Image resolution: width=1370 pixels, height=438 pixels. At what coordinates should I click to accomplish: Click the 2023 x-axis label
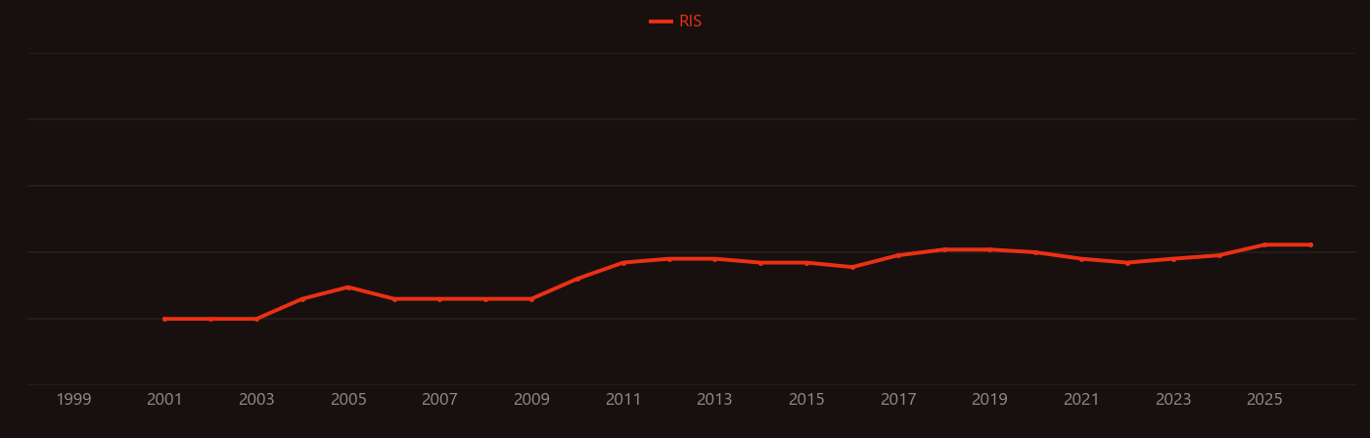coord(1173,400)
